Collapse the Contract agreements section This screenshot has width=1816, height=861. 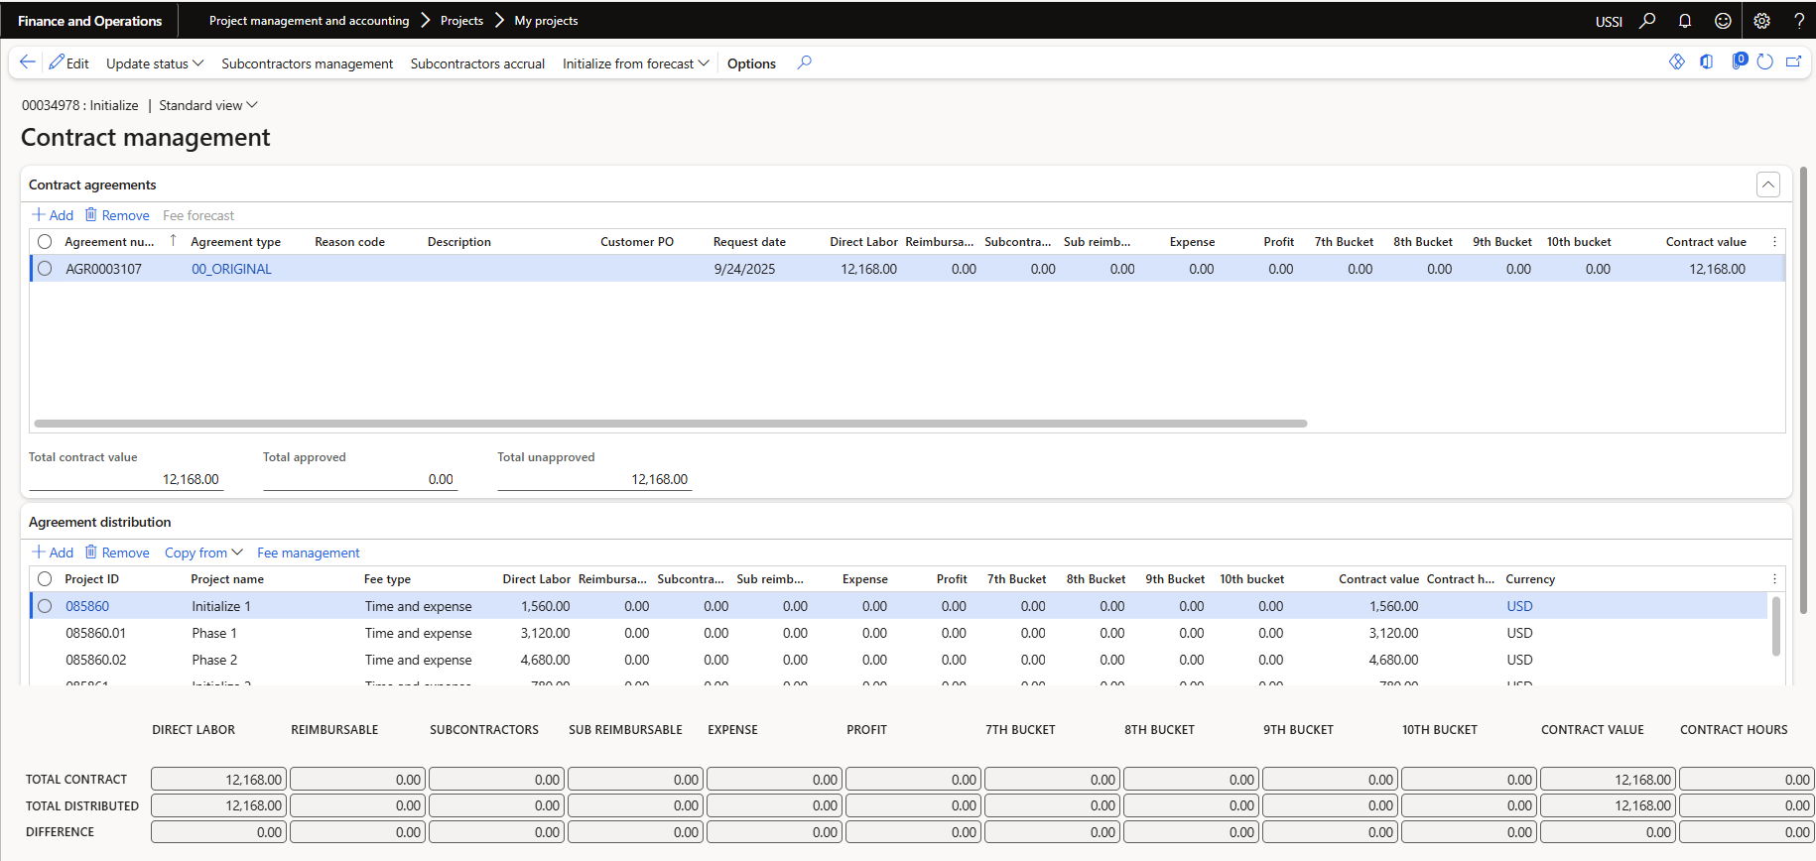pos(1767,184)
